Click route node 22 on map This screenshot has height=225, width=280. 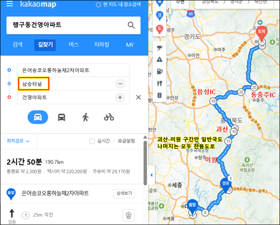pos(241,92)
